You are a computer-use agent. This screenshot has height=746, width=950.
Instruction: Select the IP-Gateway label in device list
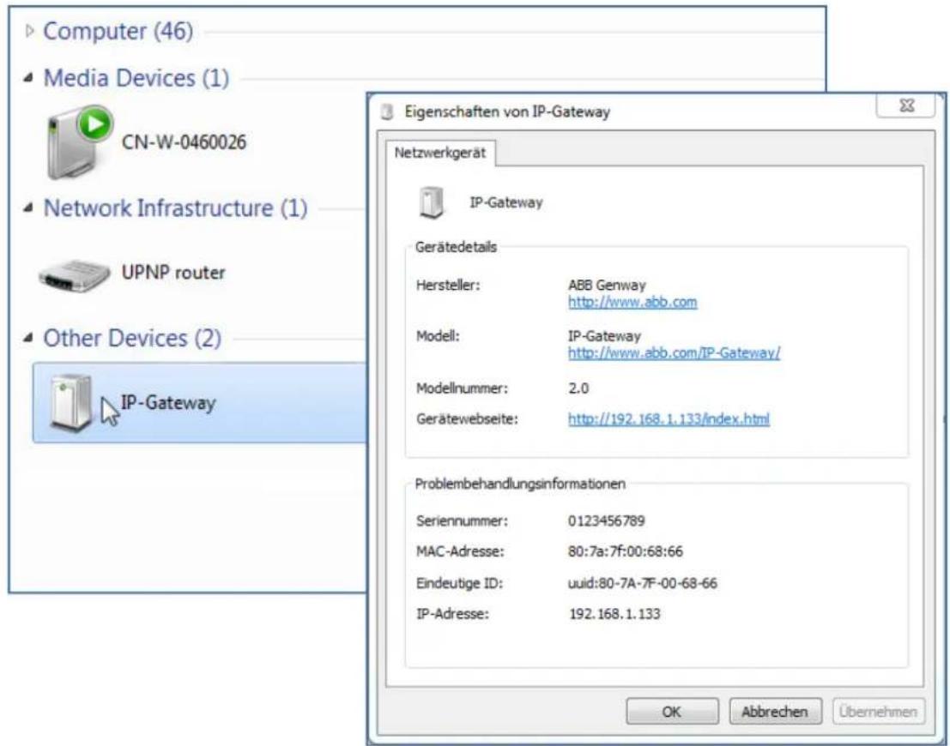(x=168, y=403)
